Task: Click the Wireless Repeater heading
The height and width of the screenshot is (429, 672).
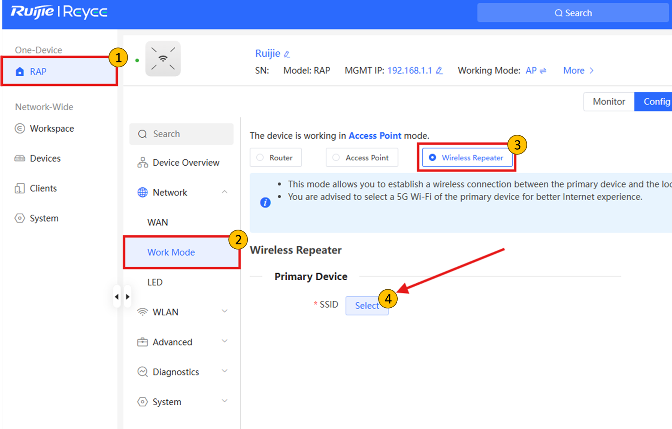Action: (295, 250)
